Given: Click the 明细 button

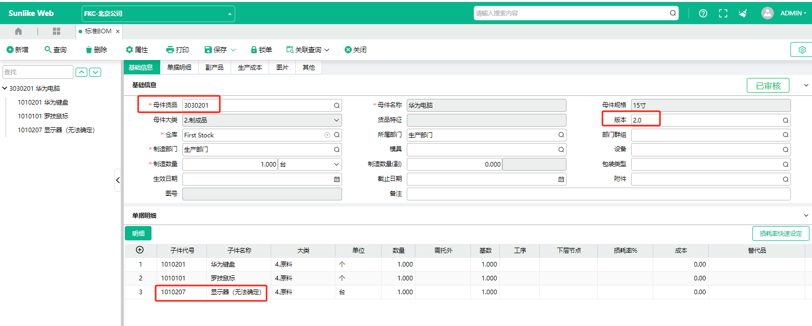Looking at the screenshot, I should point(138,233).
